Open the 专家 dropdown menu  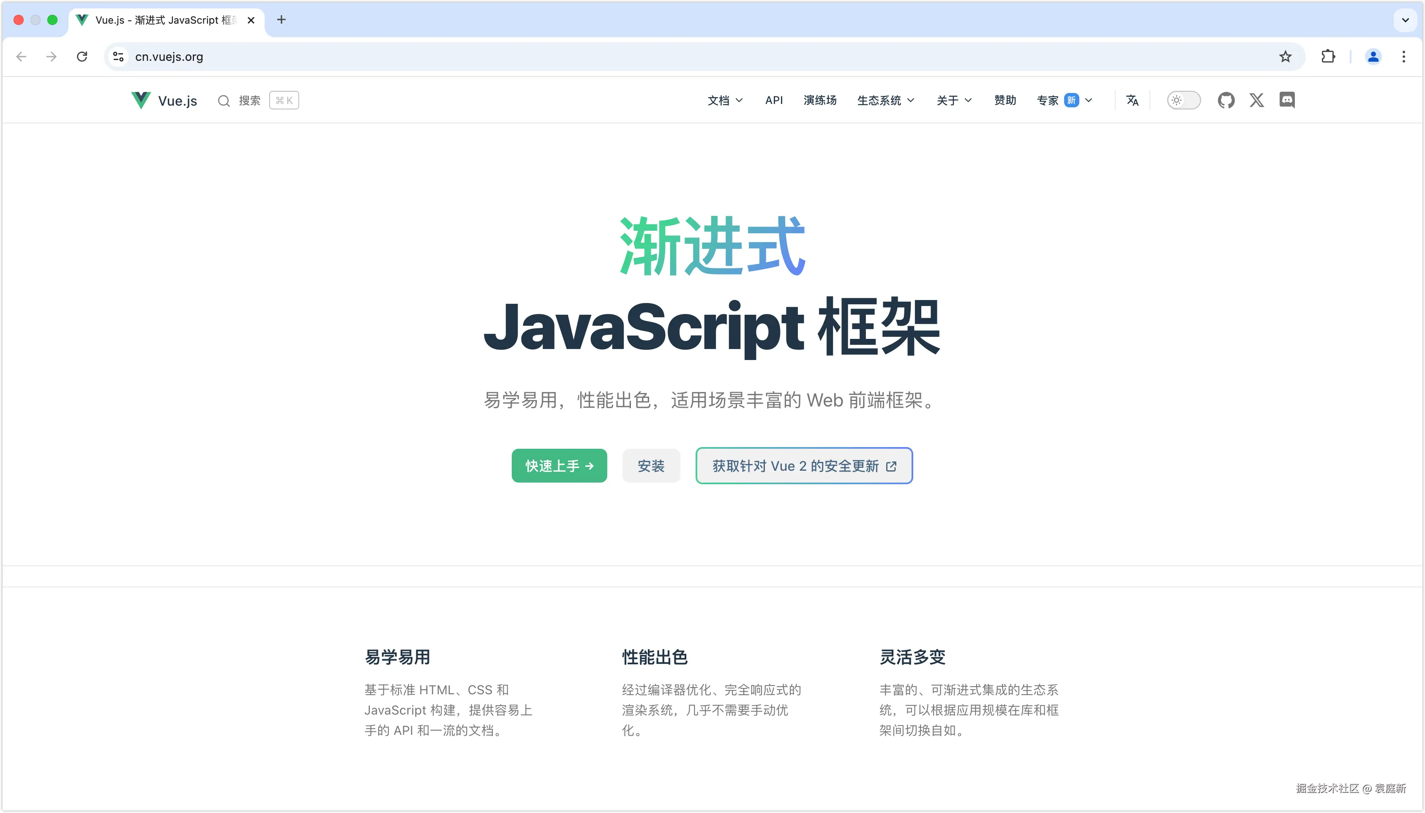pyautogui.click(x=1064, y=101)
